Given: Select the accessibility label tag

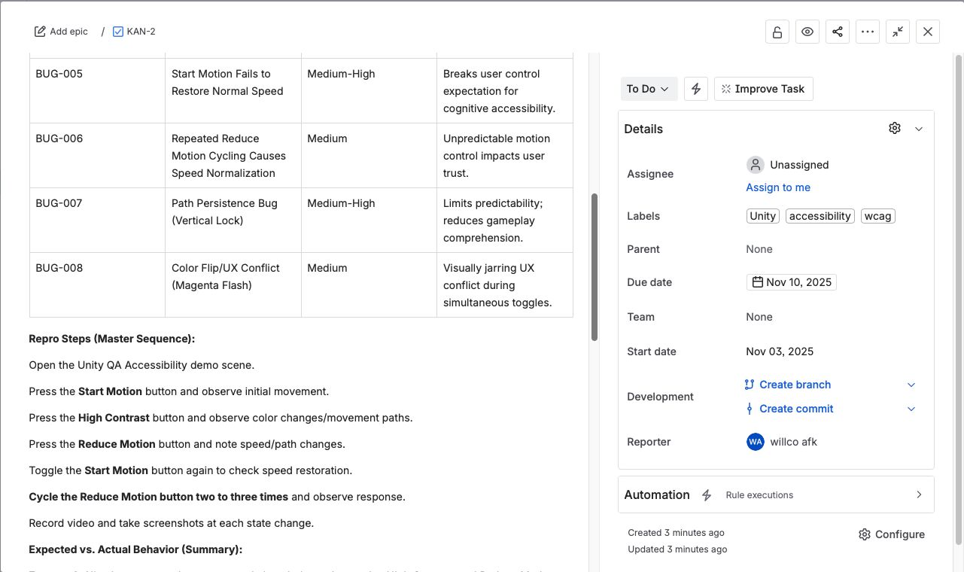Looking at the screenshot, I should 820,216.
